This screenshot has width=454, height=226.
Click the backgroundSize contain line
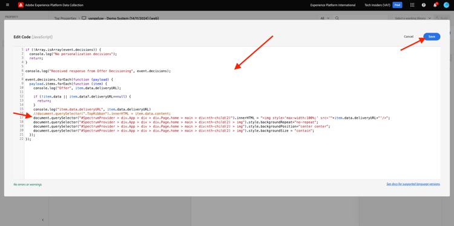point(174,131)
